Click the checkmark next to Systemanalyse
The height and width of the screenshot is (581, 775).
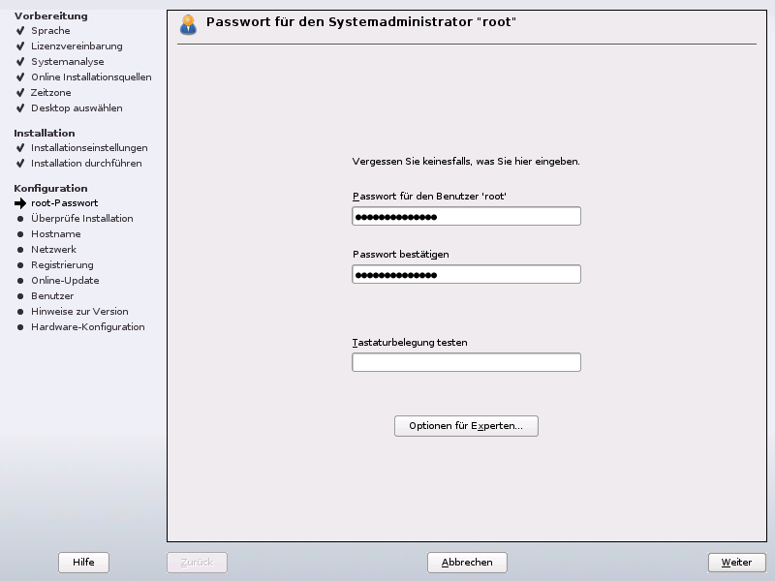pos(20,62)
